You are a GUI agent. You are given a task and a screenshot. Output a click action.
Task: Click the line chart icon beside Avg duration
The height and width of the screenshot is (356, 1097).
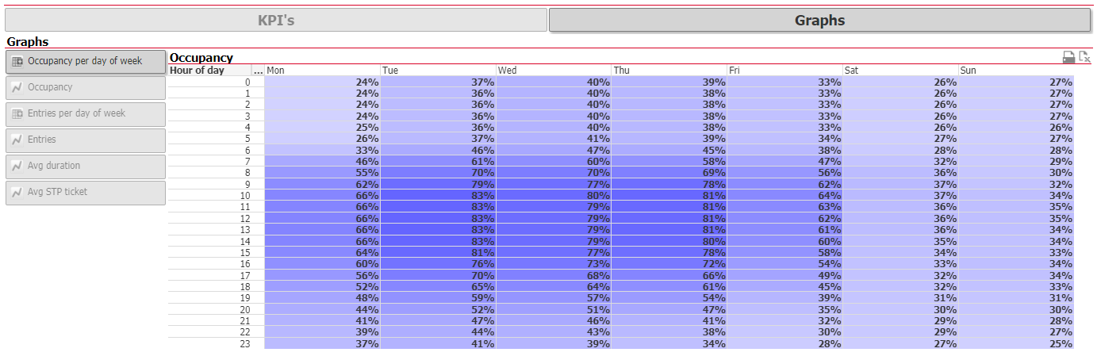tap(17, 167)
